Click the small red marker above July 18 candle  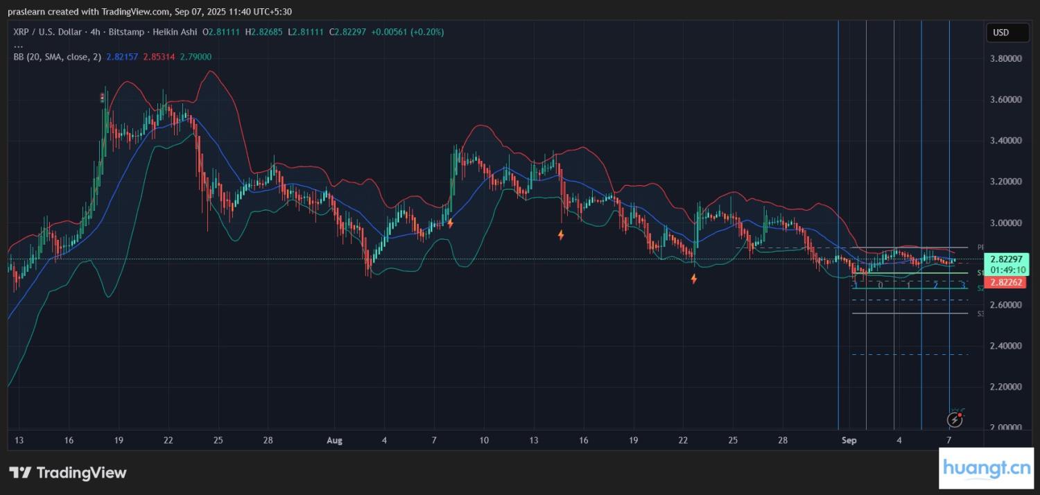tap(103, 98)
